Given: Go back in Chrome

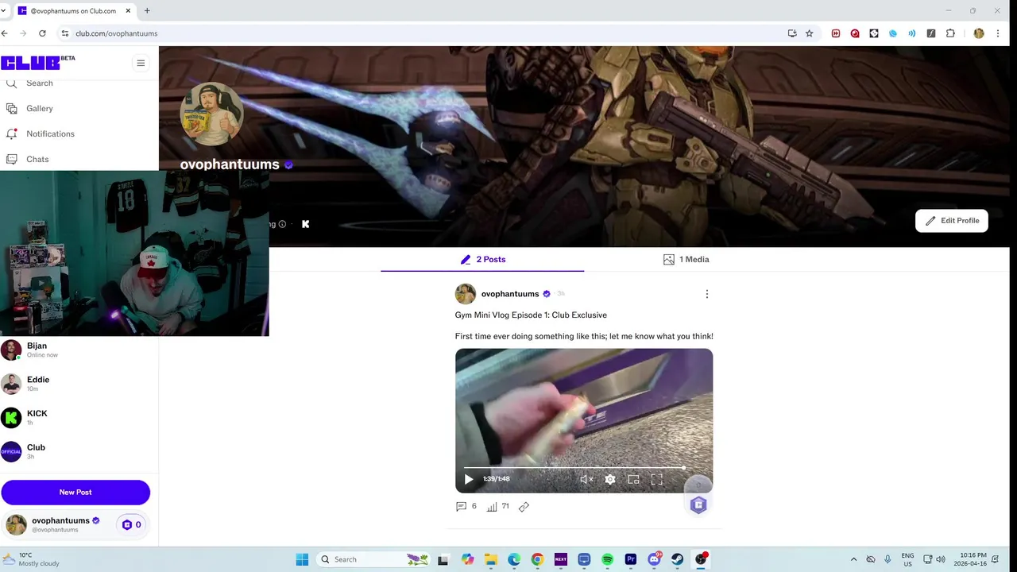Looking at the screenshot, I should 5,33.
